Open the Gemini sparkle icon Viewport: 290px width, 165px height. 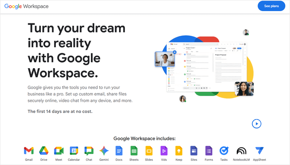[104, 151]
